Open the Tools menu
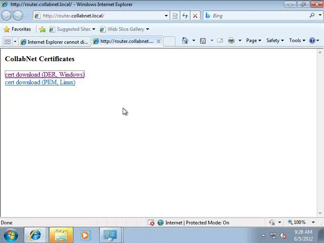The image size is (324, 243). pos(297,40)
